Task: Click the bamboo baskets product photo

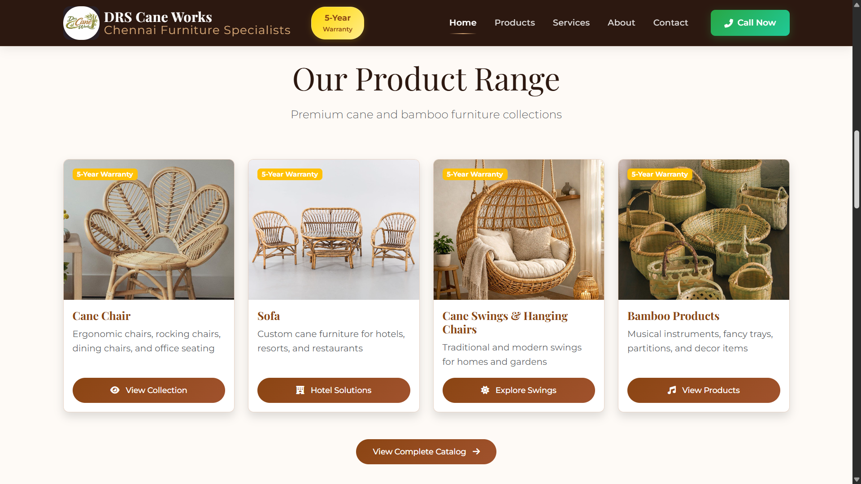Action: (704, 229)
